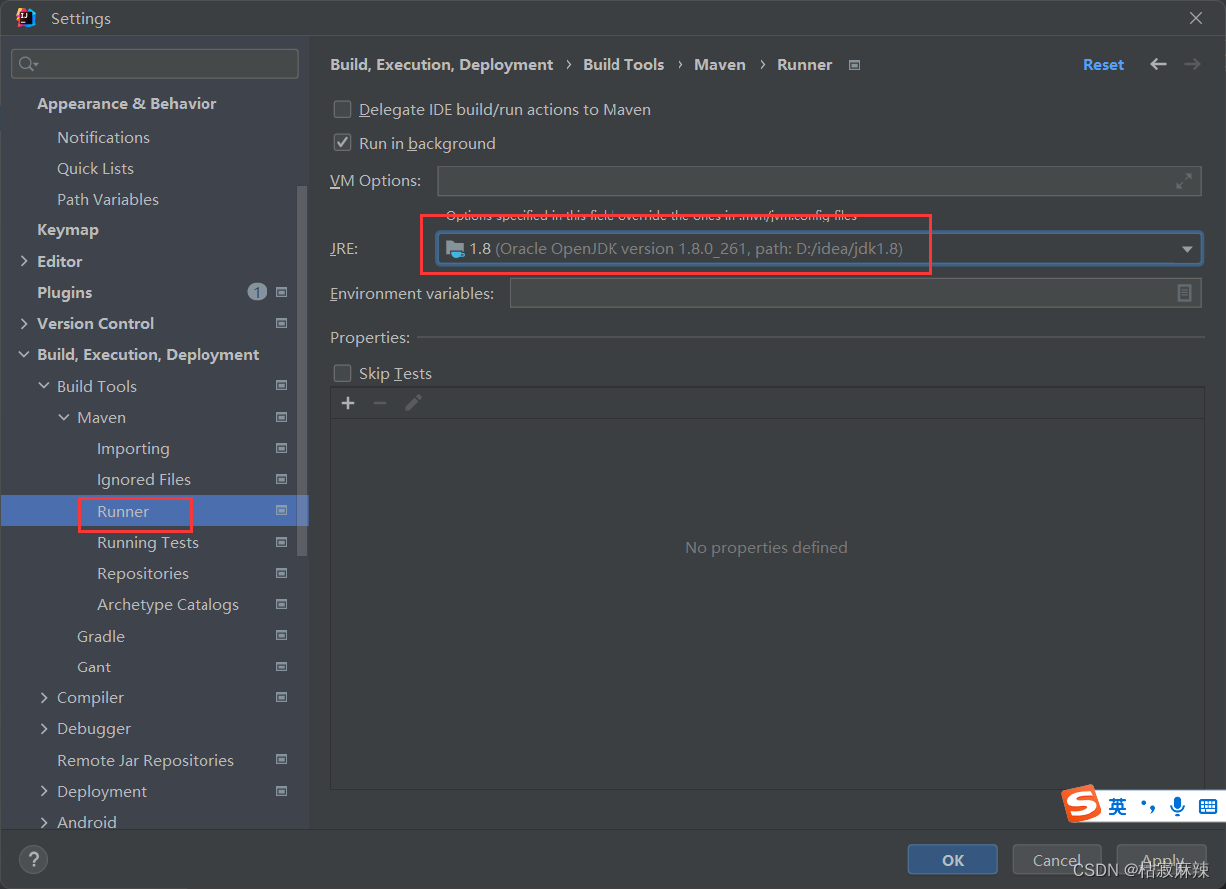Collapse the Maven node
1226x889 pixels.
[x=64, y=417]
